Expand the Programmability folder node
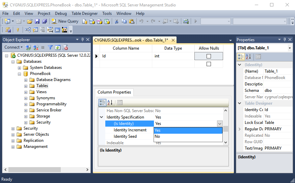This screenshot has height=183, width=295. [x=26, y=104]
